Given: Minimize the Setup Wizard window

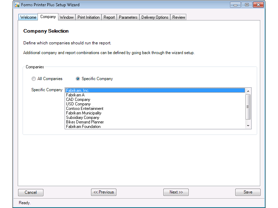Looking at the screenshot, I should [235, 5].
